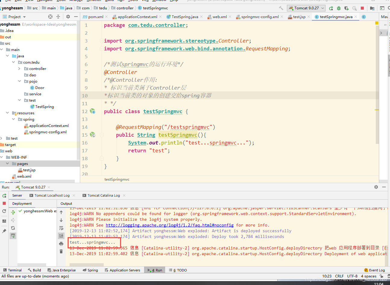This screenshot has height=285, width=390.
Task: Clear console output with trash icon
Action: tap(61, 252)
